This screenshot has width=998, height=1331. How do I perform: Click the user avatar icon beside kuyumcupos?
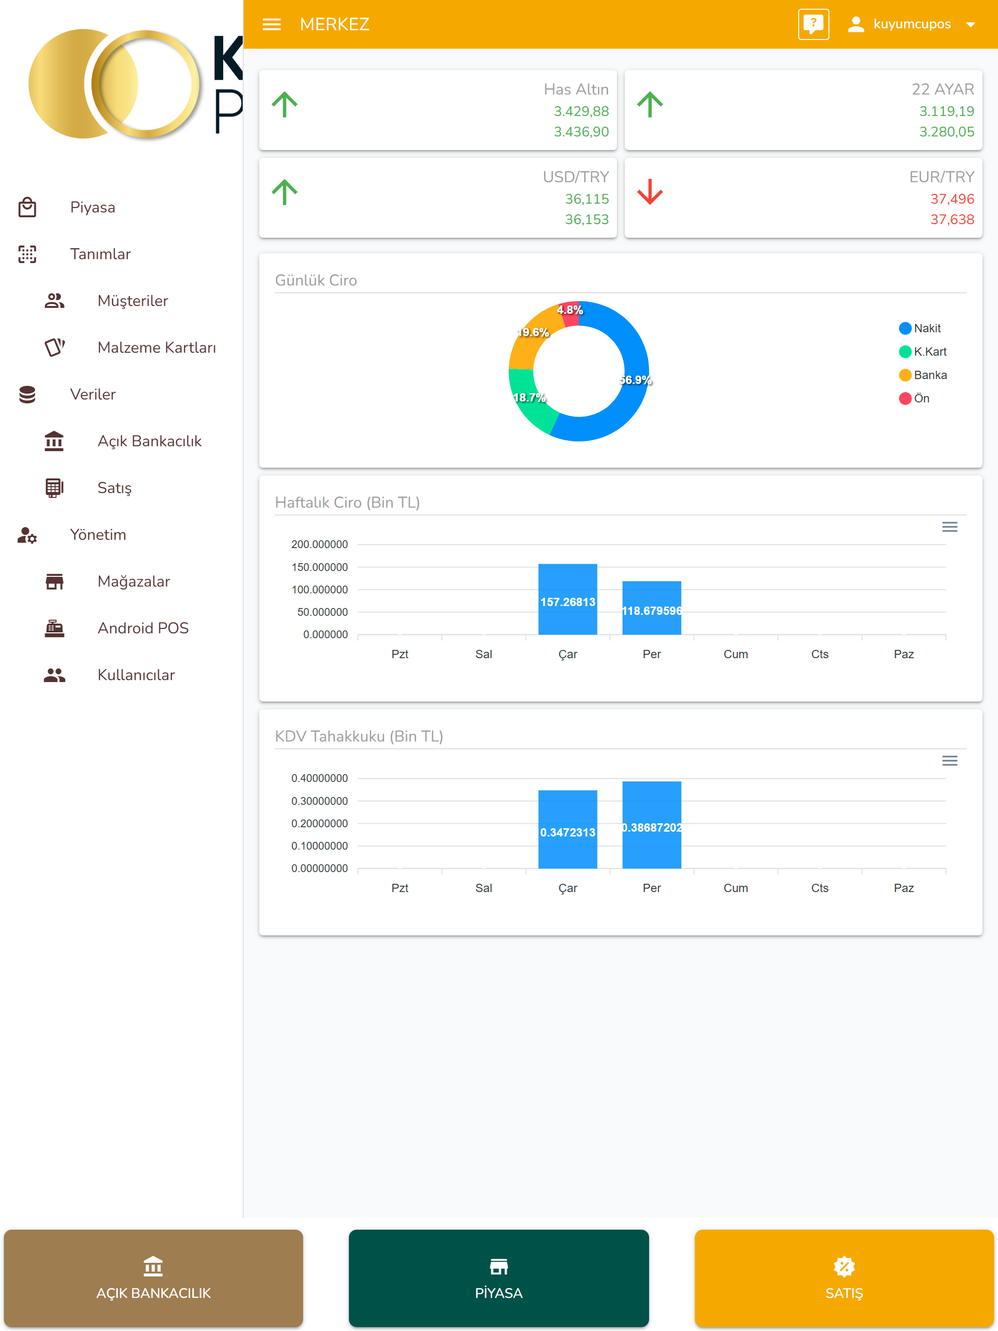855,24
